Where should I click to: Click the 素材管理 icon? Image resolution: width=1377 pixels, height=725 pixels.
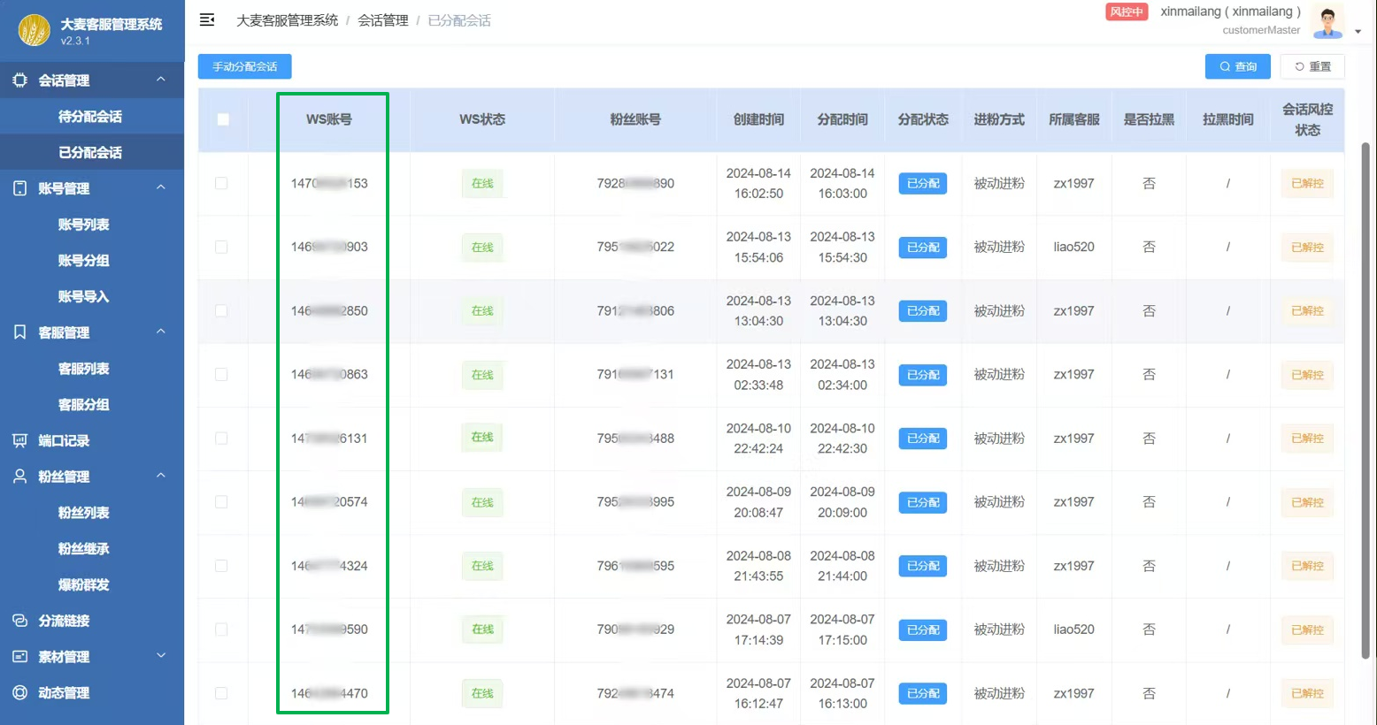[x=19, y=657]
